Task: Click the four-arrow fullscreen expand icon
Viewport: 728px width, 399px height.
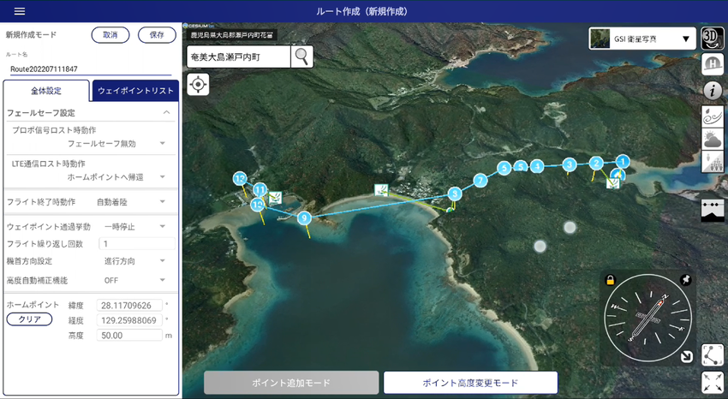Action: click(713, 383)
